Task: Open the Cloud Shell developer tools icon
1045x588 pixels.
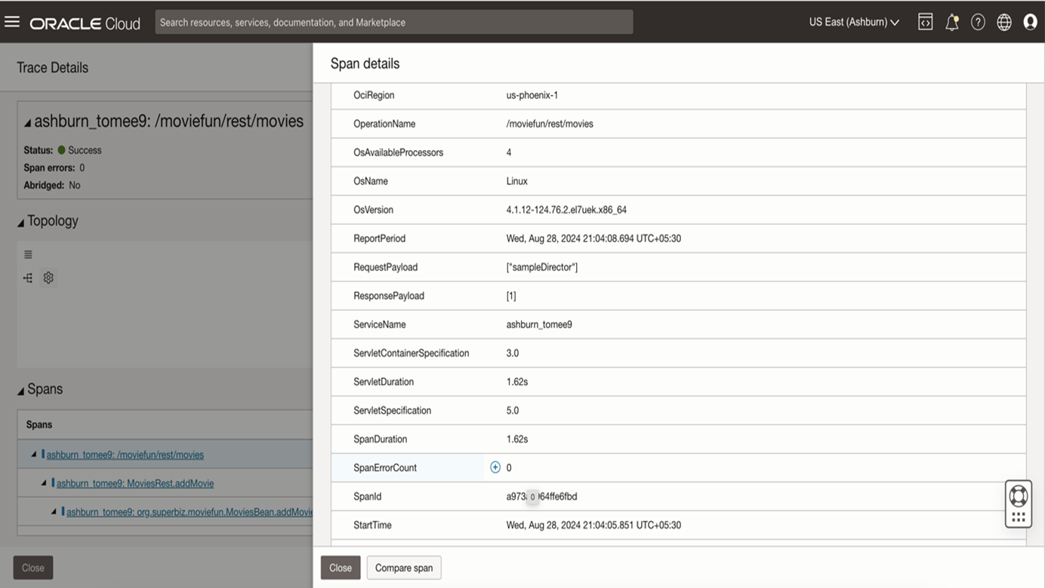Action: pyautogui.click(x=925, y=22)
